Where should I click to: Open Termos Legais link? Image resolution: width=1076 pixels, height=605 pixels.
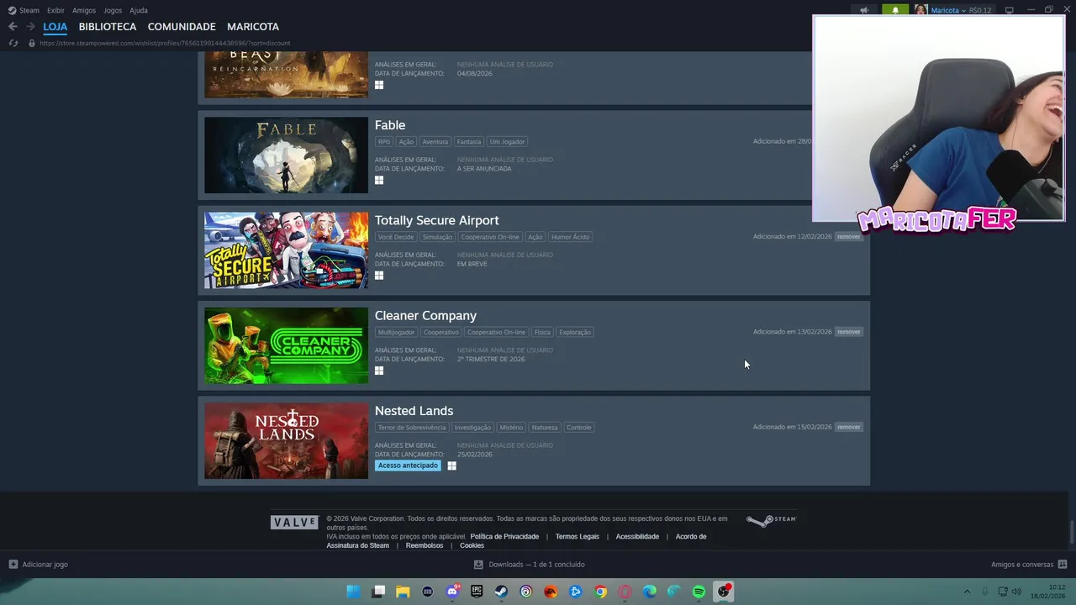[x=578, y=536]
